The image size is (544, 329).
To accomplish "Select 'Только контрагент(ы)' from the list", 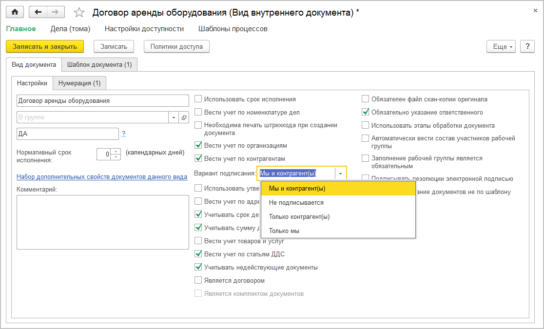I will [x=299, y=216].
